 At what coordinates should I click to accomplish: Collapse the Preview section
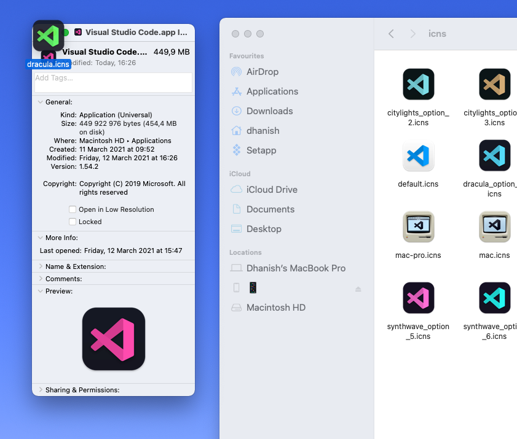click(x=40, y=291)
